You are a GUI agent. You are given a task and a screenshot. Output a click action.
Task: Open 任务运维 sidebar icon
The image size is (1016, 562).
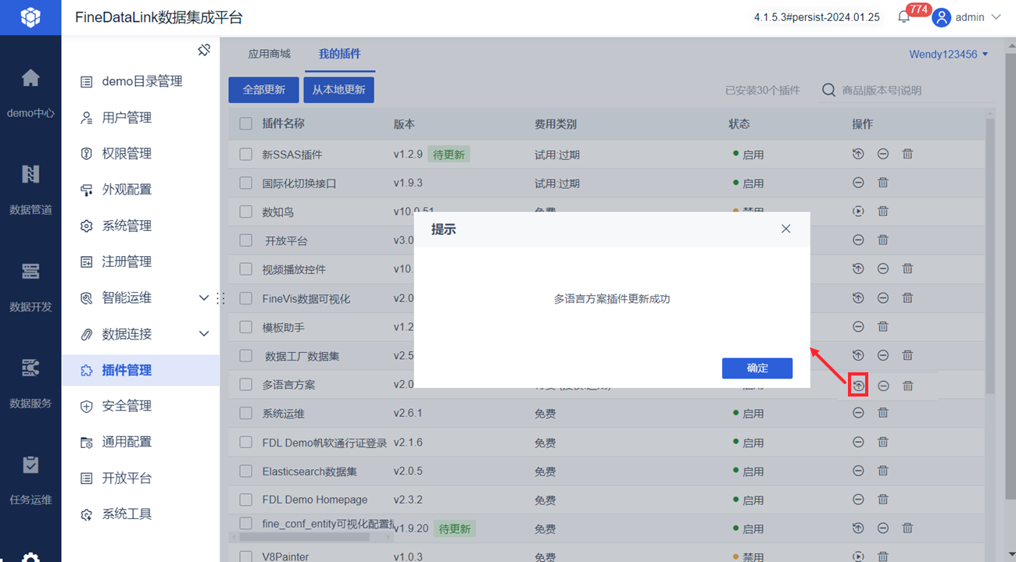click(30, 465)
